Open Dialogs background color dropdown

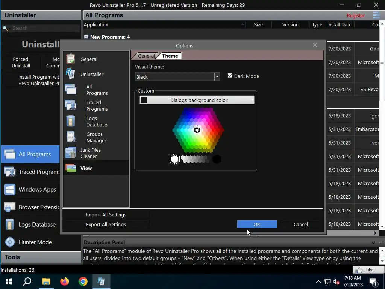pos(197,100)
